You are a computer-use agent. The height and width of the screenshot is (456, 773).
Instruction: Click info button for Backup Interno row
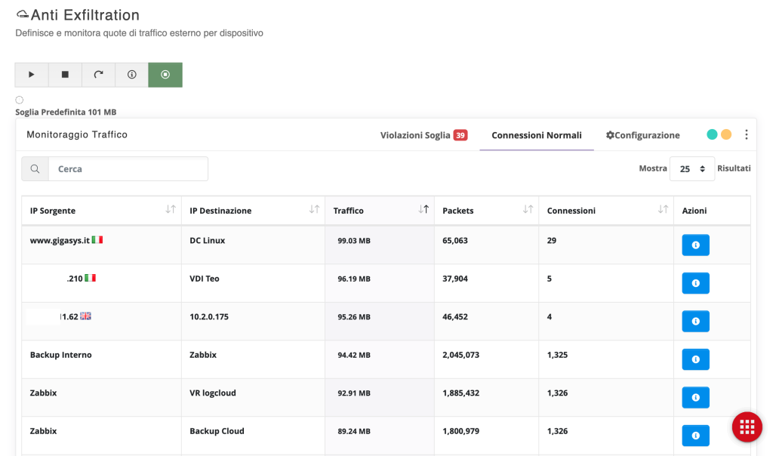click(x=695, y=359)
